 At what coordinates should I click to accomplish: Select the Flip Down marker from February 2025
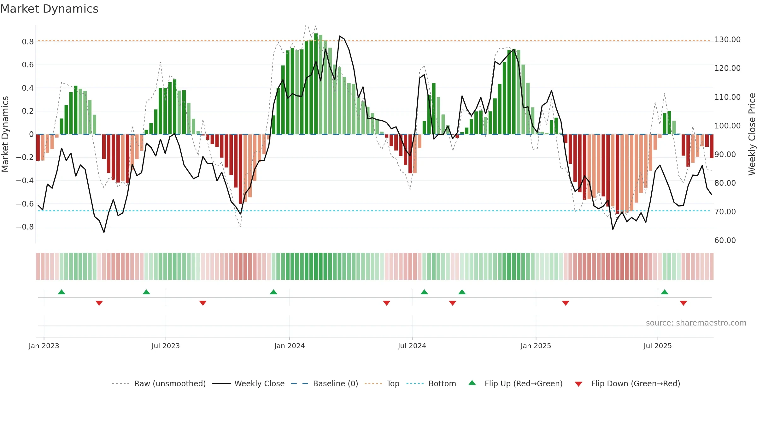[x=566, y=303]
